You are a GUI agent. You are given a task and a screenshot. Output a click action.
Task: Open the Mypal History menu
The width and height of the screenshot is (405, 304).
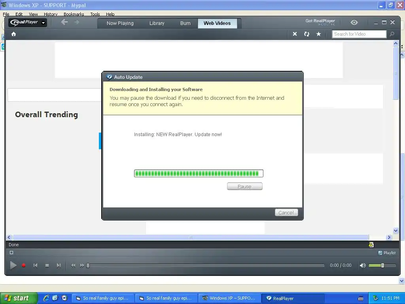(51, 14)
